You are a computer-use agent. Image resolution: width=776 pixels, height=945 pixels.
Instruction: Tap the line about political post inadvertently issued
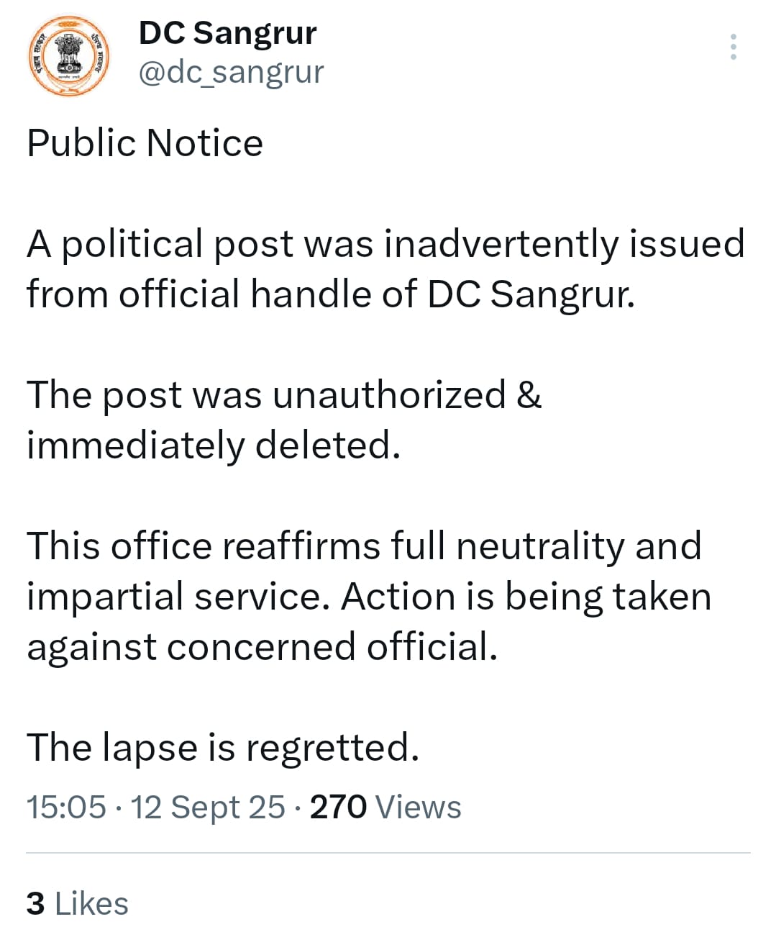(385, 244)
